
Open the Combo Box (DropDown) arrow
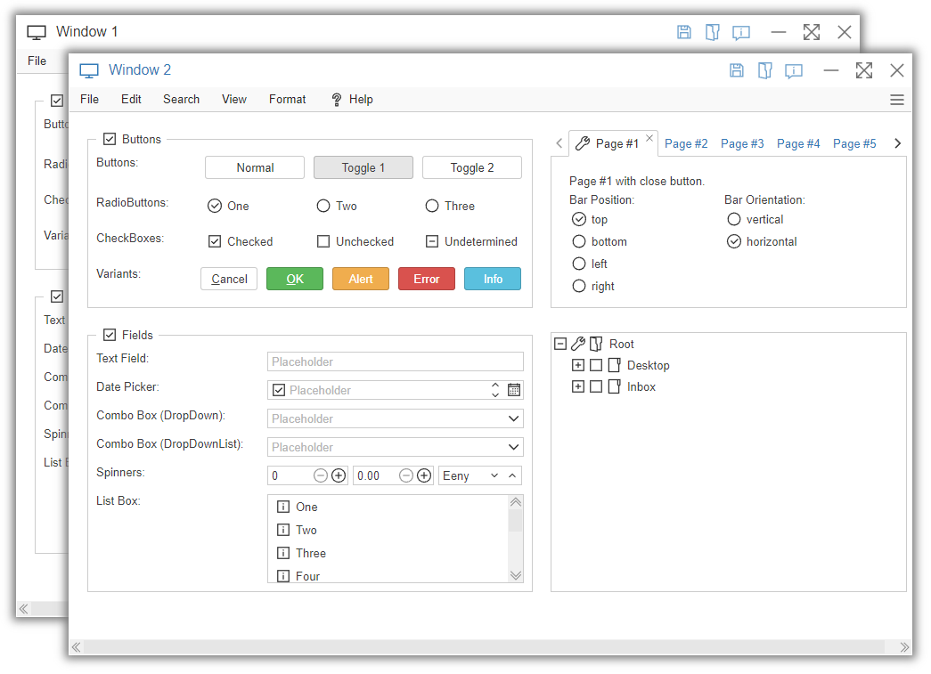513,418
